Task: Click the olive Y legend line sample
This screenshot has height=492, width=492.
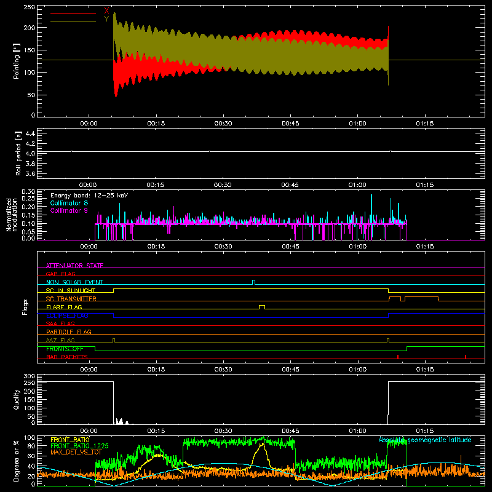Action: tap(73, 21)
